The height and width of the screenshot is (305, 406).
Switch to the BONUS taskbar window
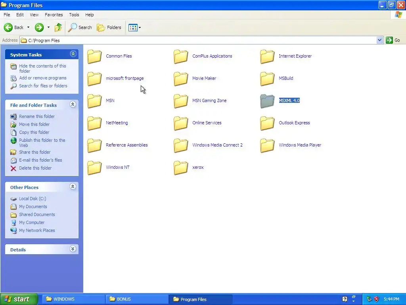click(137, 299)
